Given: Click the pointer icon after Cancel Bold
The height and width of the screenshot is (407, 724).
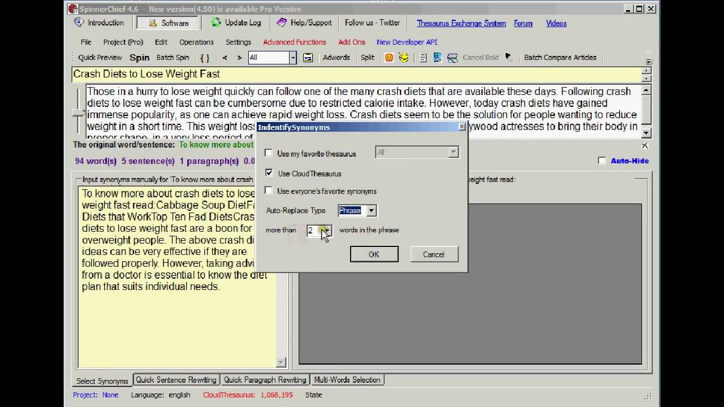Looking at the screenshot, I should point(508,57).
